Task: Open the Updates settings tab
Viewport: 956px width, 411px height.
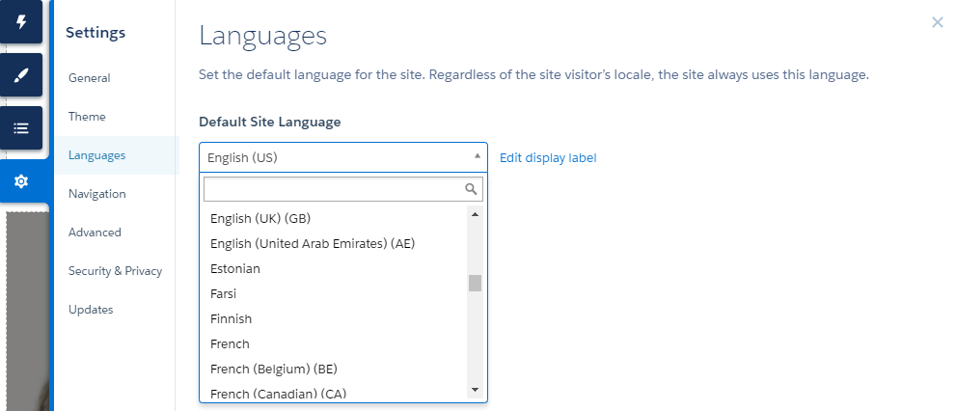Action: pyautogui.click(x=91, y=310)
